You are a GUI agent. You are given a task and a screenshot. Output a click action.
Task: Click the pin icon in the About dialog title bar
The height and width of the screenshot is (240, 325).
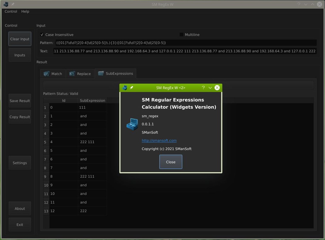coord(131,88)
